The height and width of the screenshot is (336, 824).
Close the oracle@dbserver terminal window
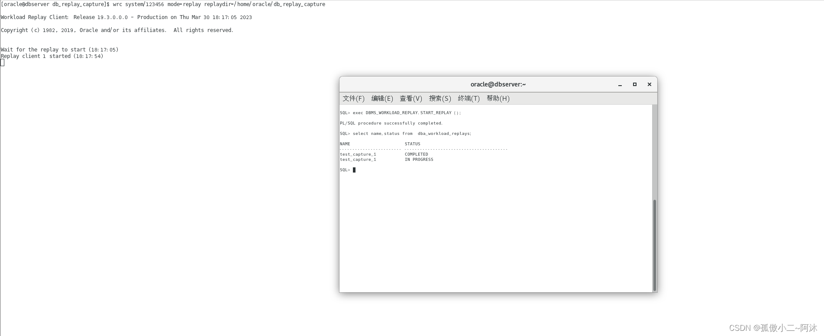click(650, 84)
